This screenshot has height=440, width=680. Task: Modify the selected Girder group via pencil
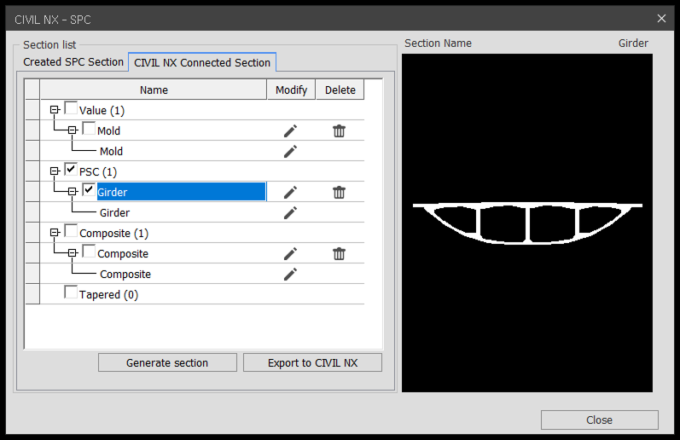(x=291, y=192)
